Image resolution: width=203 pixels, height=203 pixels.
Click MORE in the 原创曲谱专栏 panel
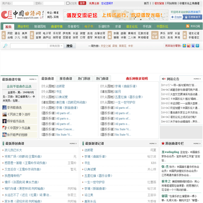(197, 144)
